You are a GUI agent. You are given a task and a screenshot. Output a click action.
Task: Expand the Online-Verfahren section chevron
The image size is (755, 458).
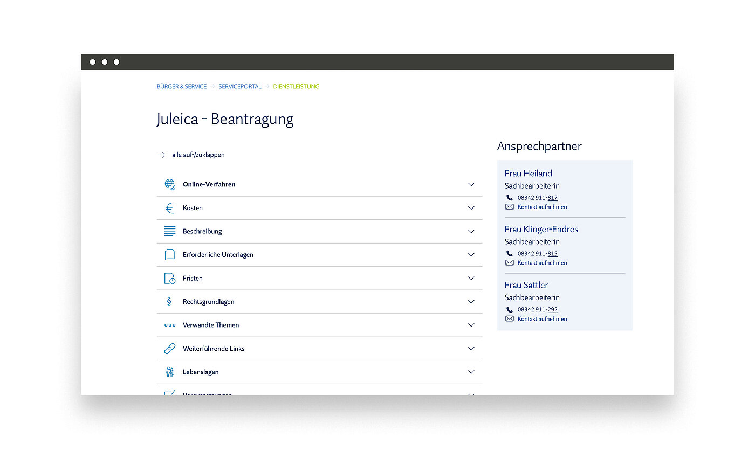coord(471,184)
